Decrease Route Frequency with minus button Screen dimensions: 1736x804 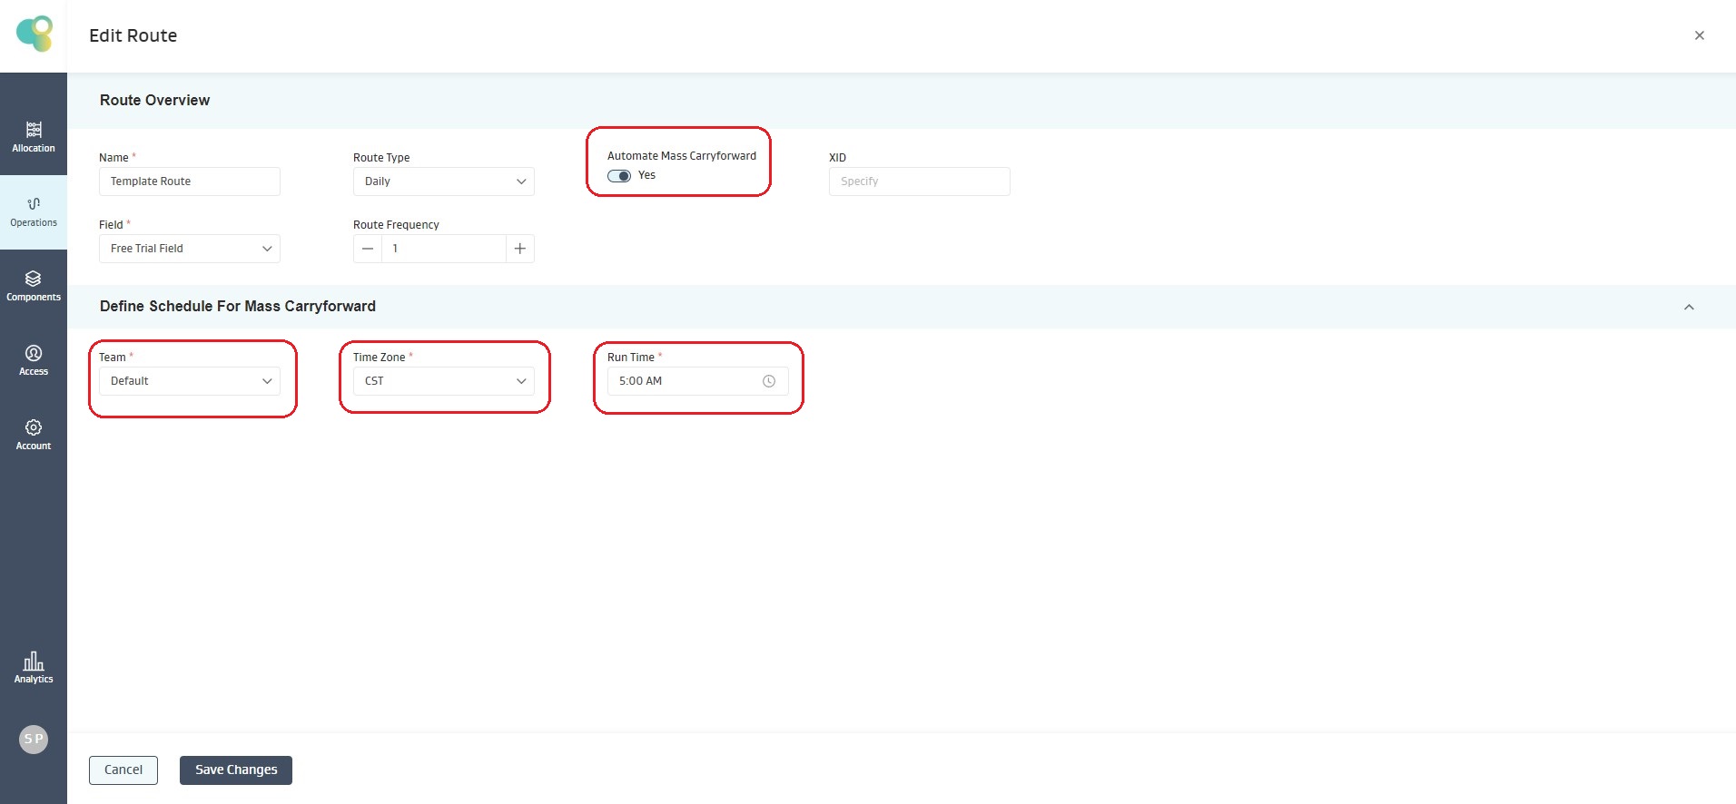pyautogui.click(x=368, y=249)
